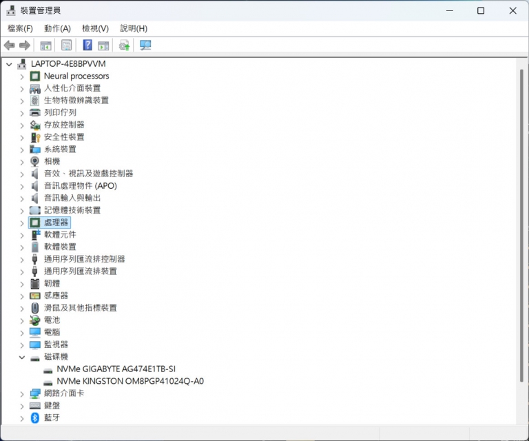Click the Update driver toolbar icon

tap(124, 45)
